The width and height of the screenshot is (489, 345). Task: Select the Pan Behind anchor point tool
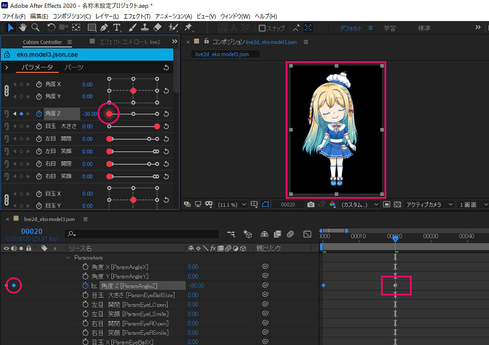[x=76, y=28]
